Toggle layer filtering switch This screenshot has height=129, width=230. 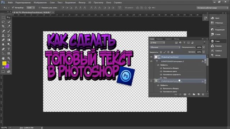(204, 43)
